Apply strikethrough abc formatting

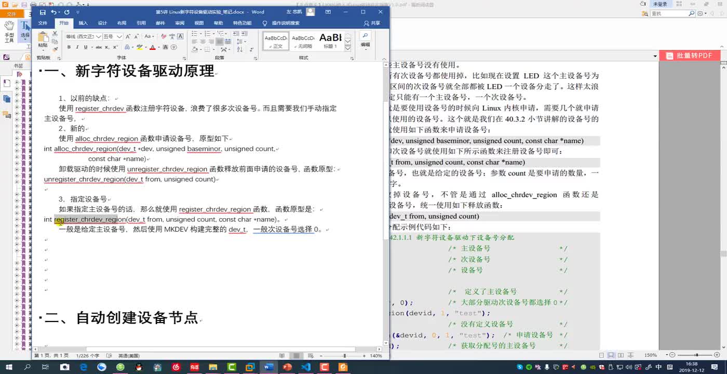point(99,47)
